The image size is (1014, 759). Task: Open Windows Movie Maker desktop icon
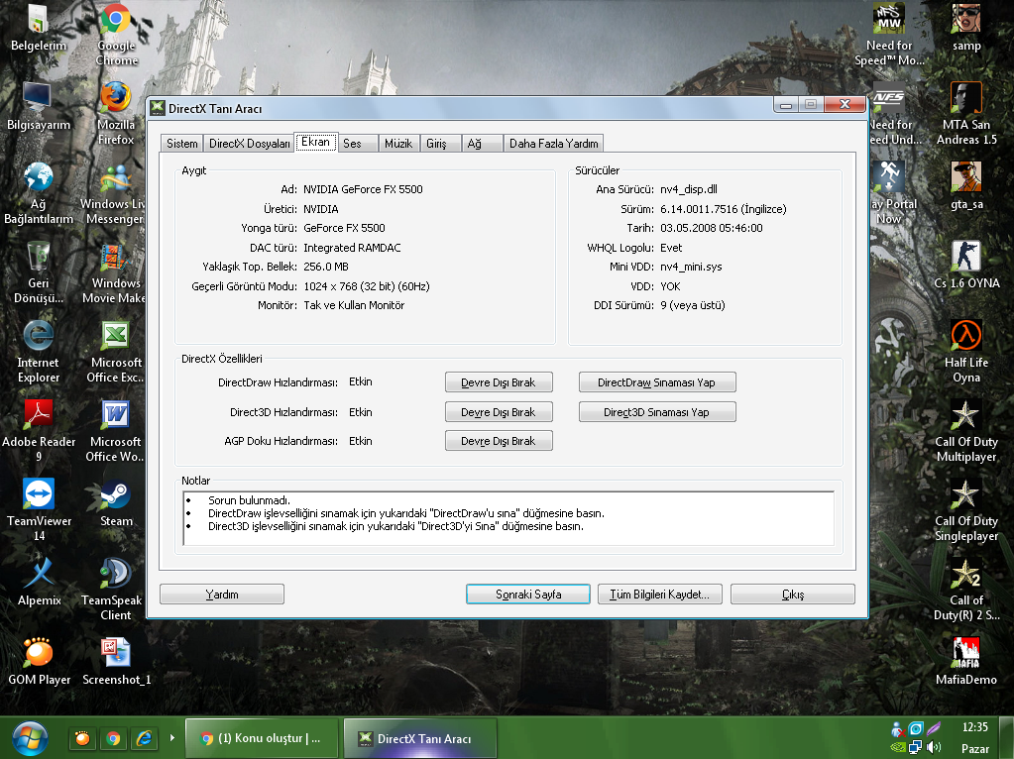click(x=114, y=272)
